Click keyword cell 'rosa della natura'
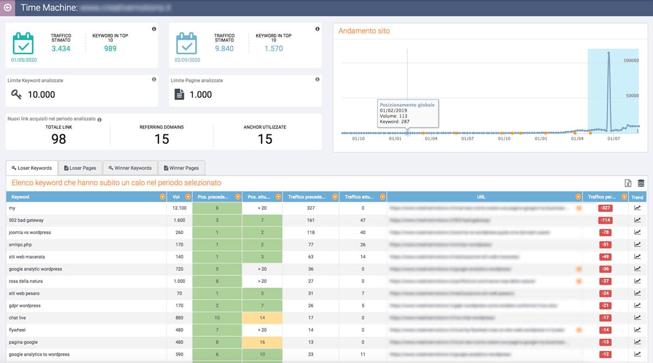 pyautogui.click(x=26, y=281)
